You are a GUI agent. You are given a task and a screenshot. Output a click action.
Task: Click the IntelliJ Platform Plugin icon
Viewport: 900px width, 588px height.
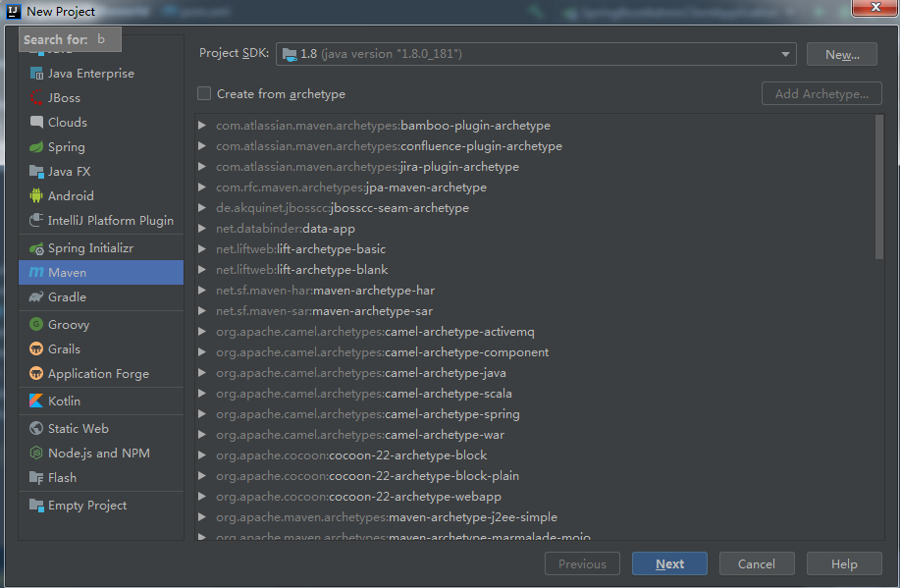[36, 221]
